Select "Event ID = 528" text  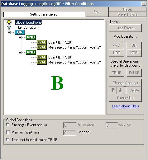pyautogui.click(x=60, y=42)
